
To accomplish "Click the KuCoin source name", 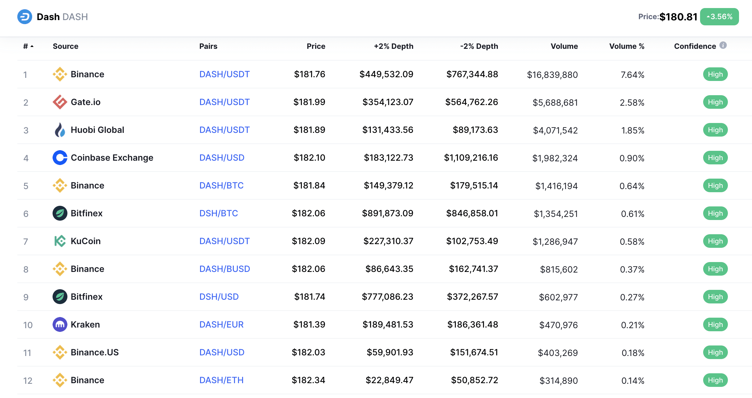I will point(86,241).
